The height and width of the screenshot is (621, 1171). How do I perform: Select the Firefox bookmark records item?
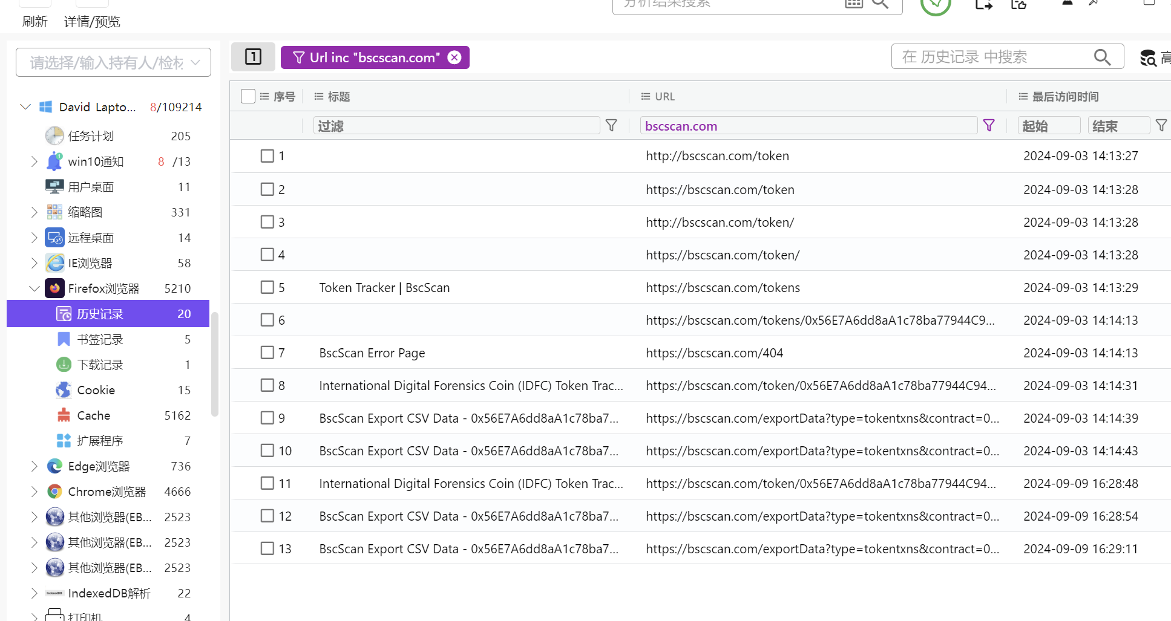(100, 339)
